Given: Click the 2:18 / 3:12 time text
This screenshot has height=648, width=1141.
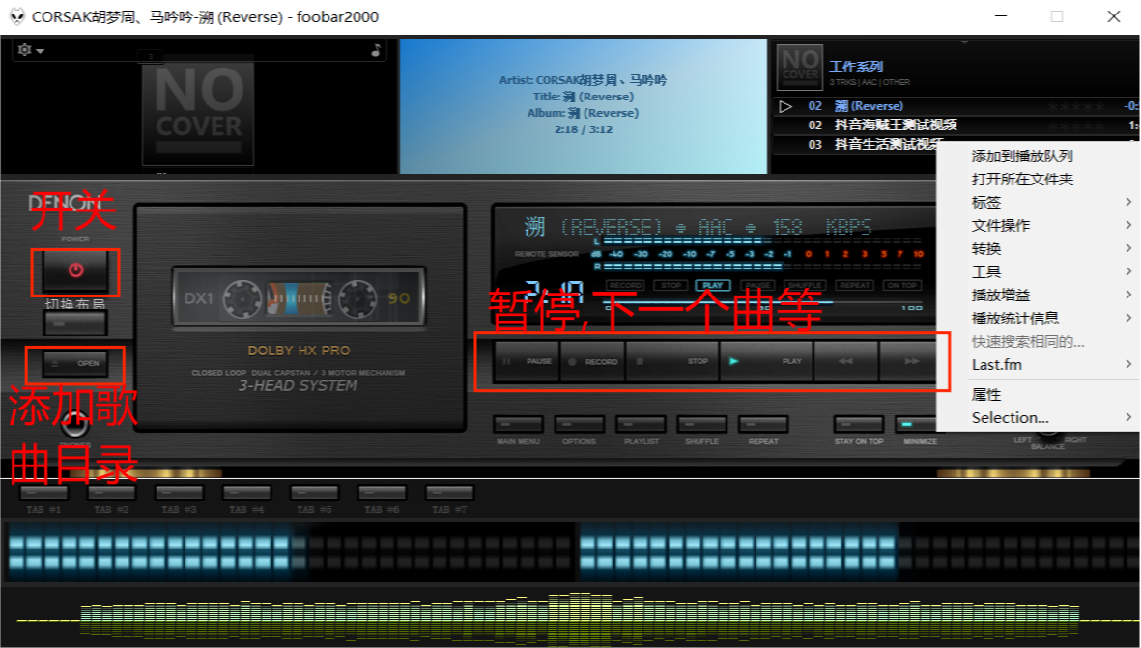Looking at the screenshot, I should [x=584, y=129].
